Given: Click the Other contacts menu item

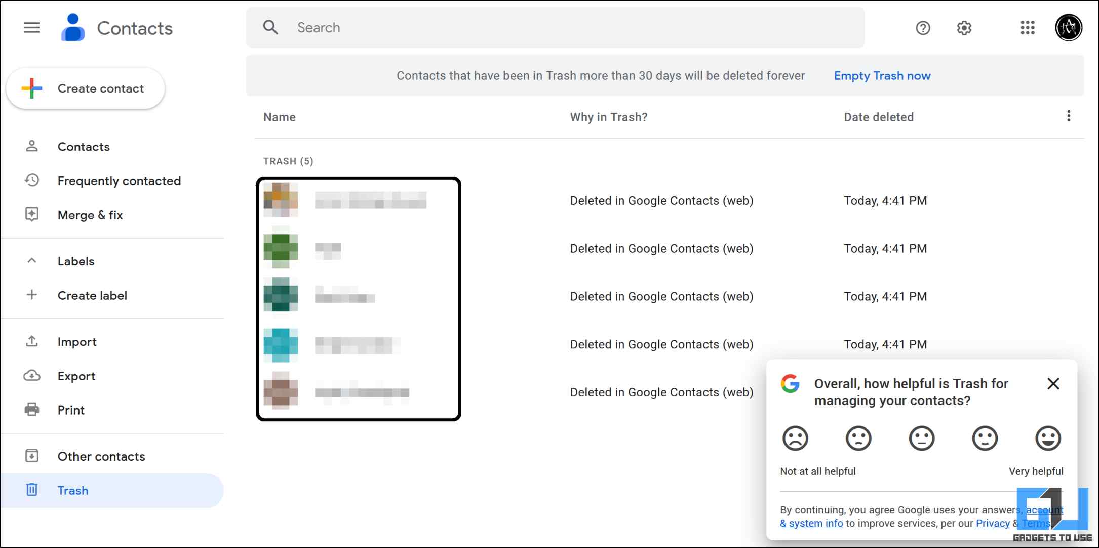Looking at the screenshot, I should tap(101, 456).
